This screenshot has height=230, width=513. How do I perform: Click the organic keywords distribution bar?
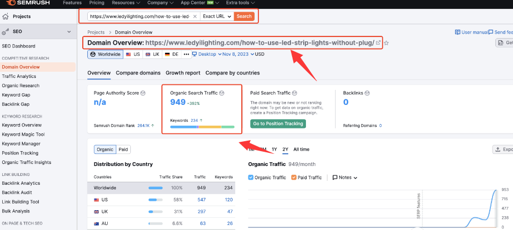(x=202, y=127)
